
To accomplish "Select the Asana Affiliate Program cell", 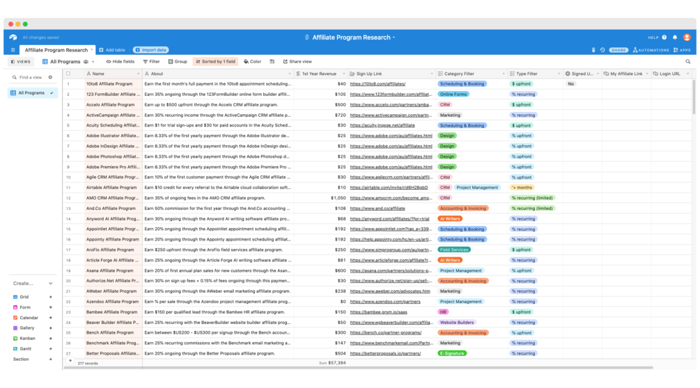I will (114, 270).
